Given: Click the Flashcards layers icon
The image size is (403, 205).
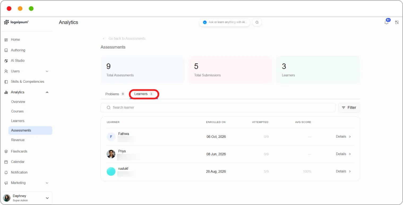Looking at the screenshot, I should 6,151.
